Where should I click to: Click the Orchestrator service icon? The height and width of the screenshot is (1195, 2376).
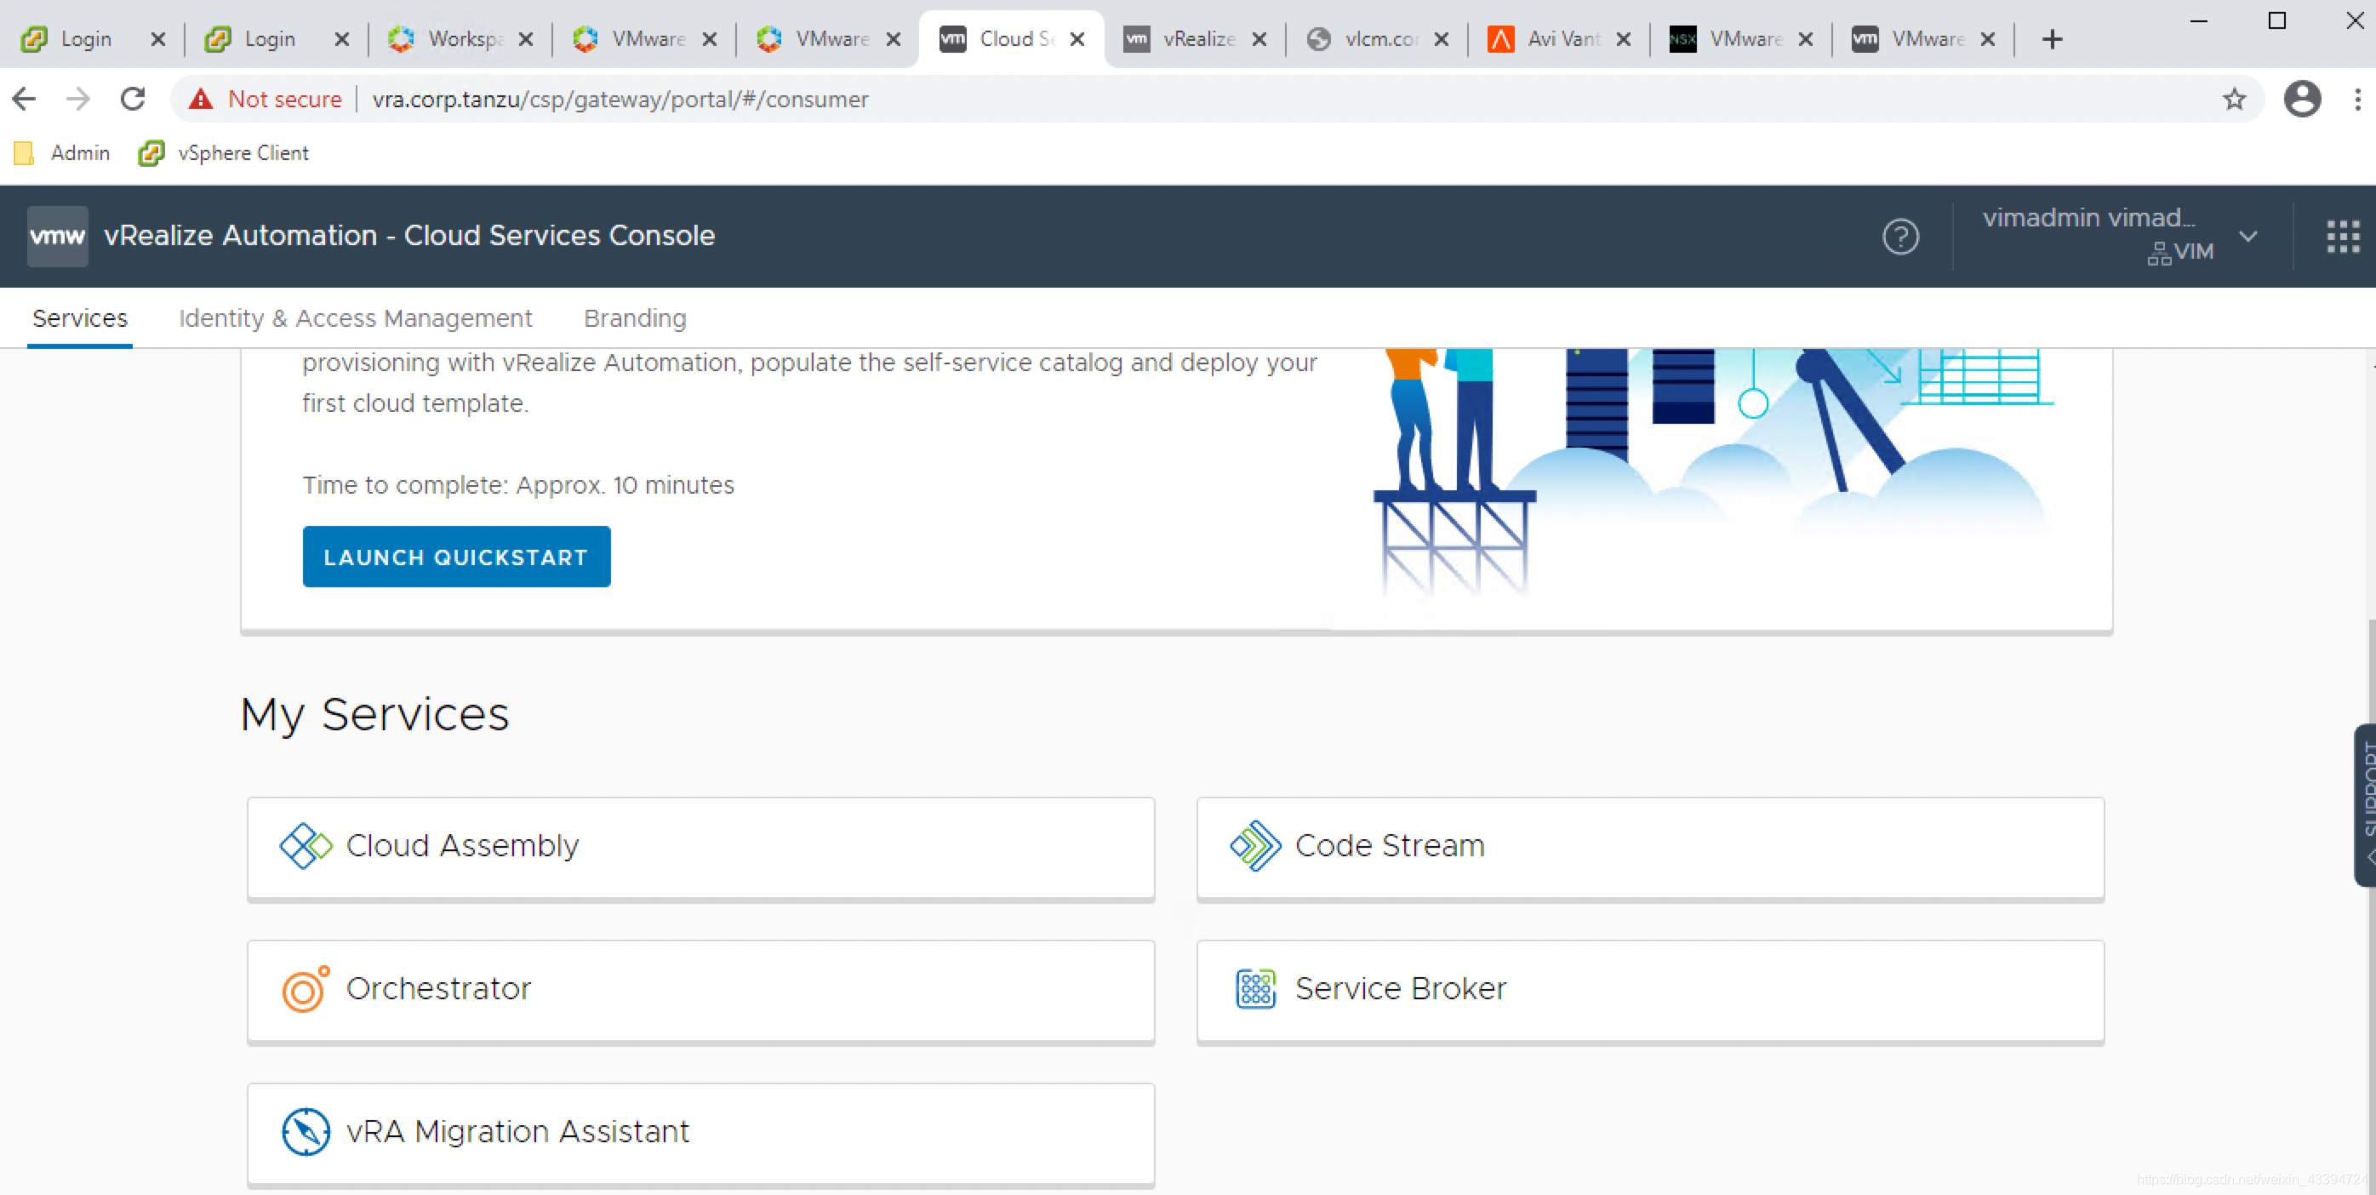pos(306,989)
